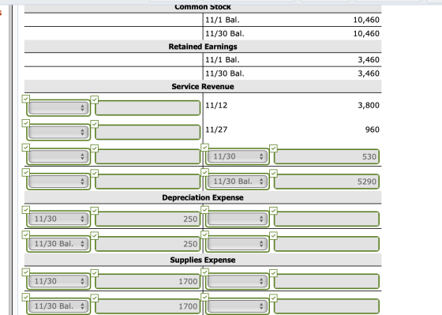Viewport: 442px width, 315px height.
Task: Click green checkmark on empty debit amount in 5290 row
Action: click(x=95, y=173)
